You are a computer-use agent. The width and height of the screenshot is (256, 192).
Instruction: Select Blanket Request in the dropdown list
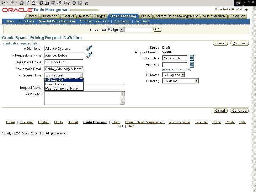tap(64, 84)
